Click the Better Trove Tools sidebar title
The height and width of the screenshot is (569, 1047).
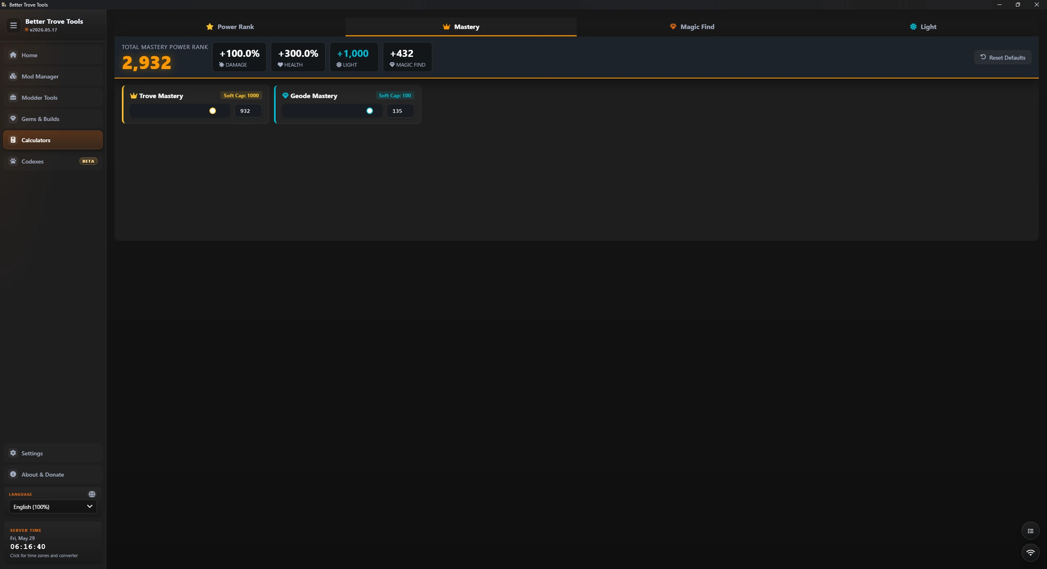pyautogui.click(x=54, y=21)
